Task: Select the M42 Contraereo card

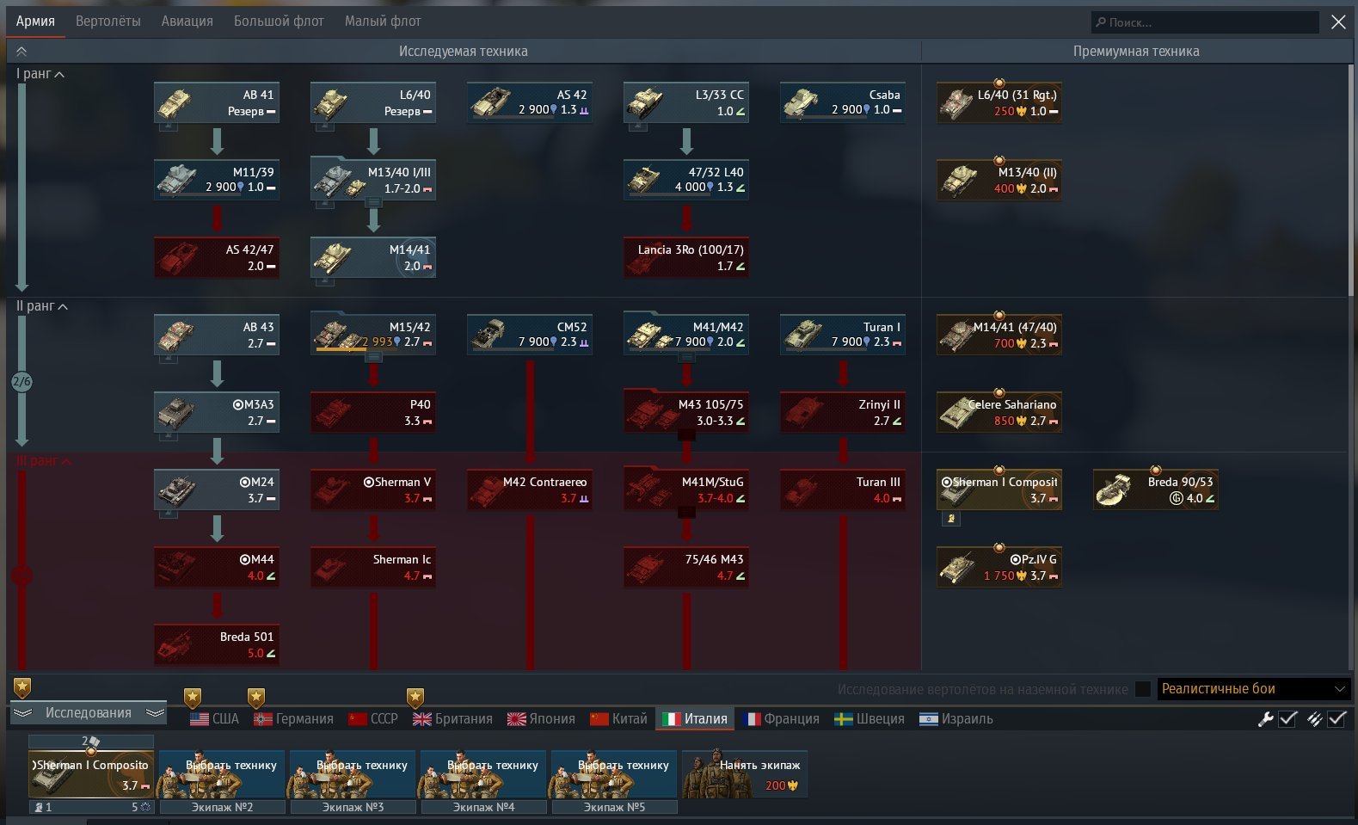Action: 530,489
